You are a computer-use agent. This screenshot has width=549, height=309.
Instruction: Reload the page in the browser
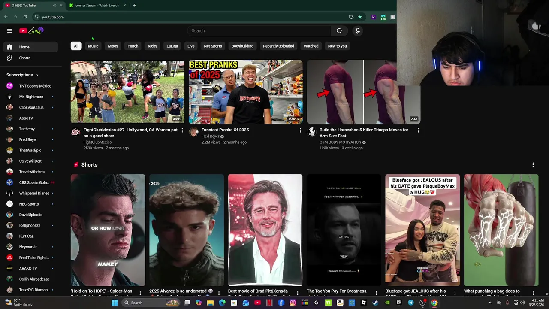[x=25, y=17]
